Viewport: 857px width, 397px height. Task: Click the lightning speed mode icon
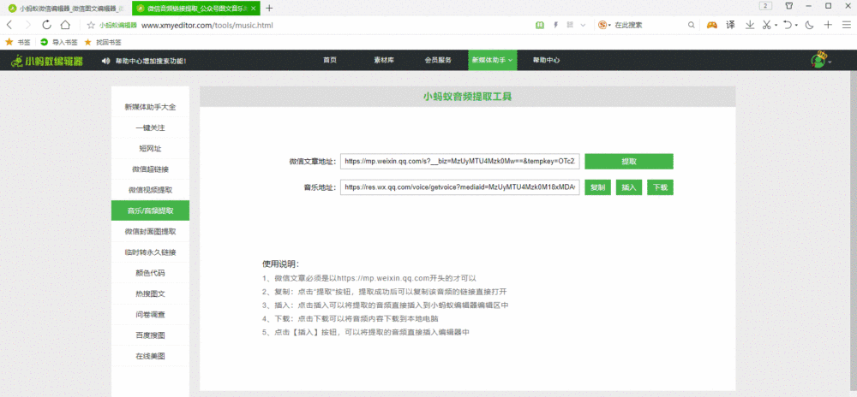point(556,25)
